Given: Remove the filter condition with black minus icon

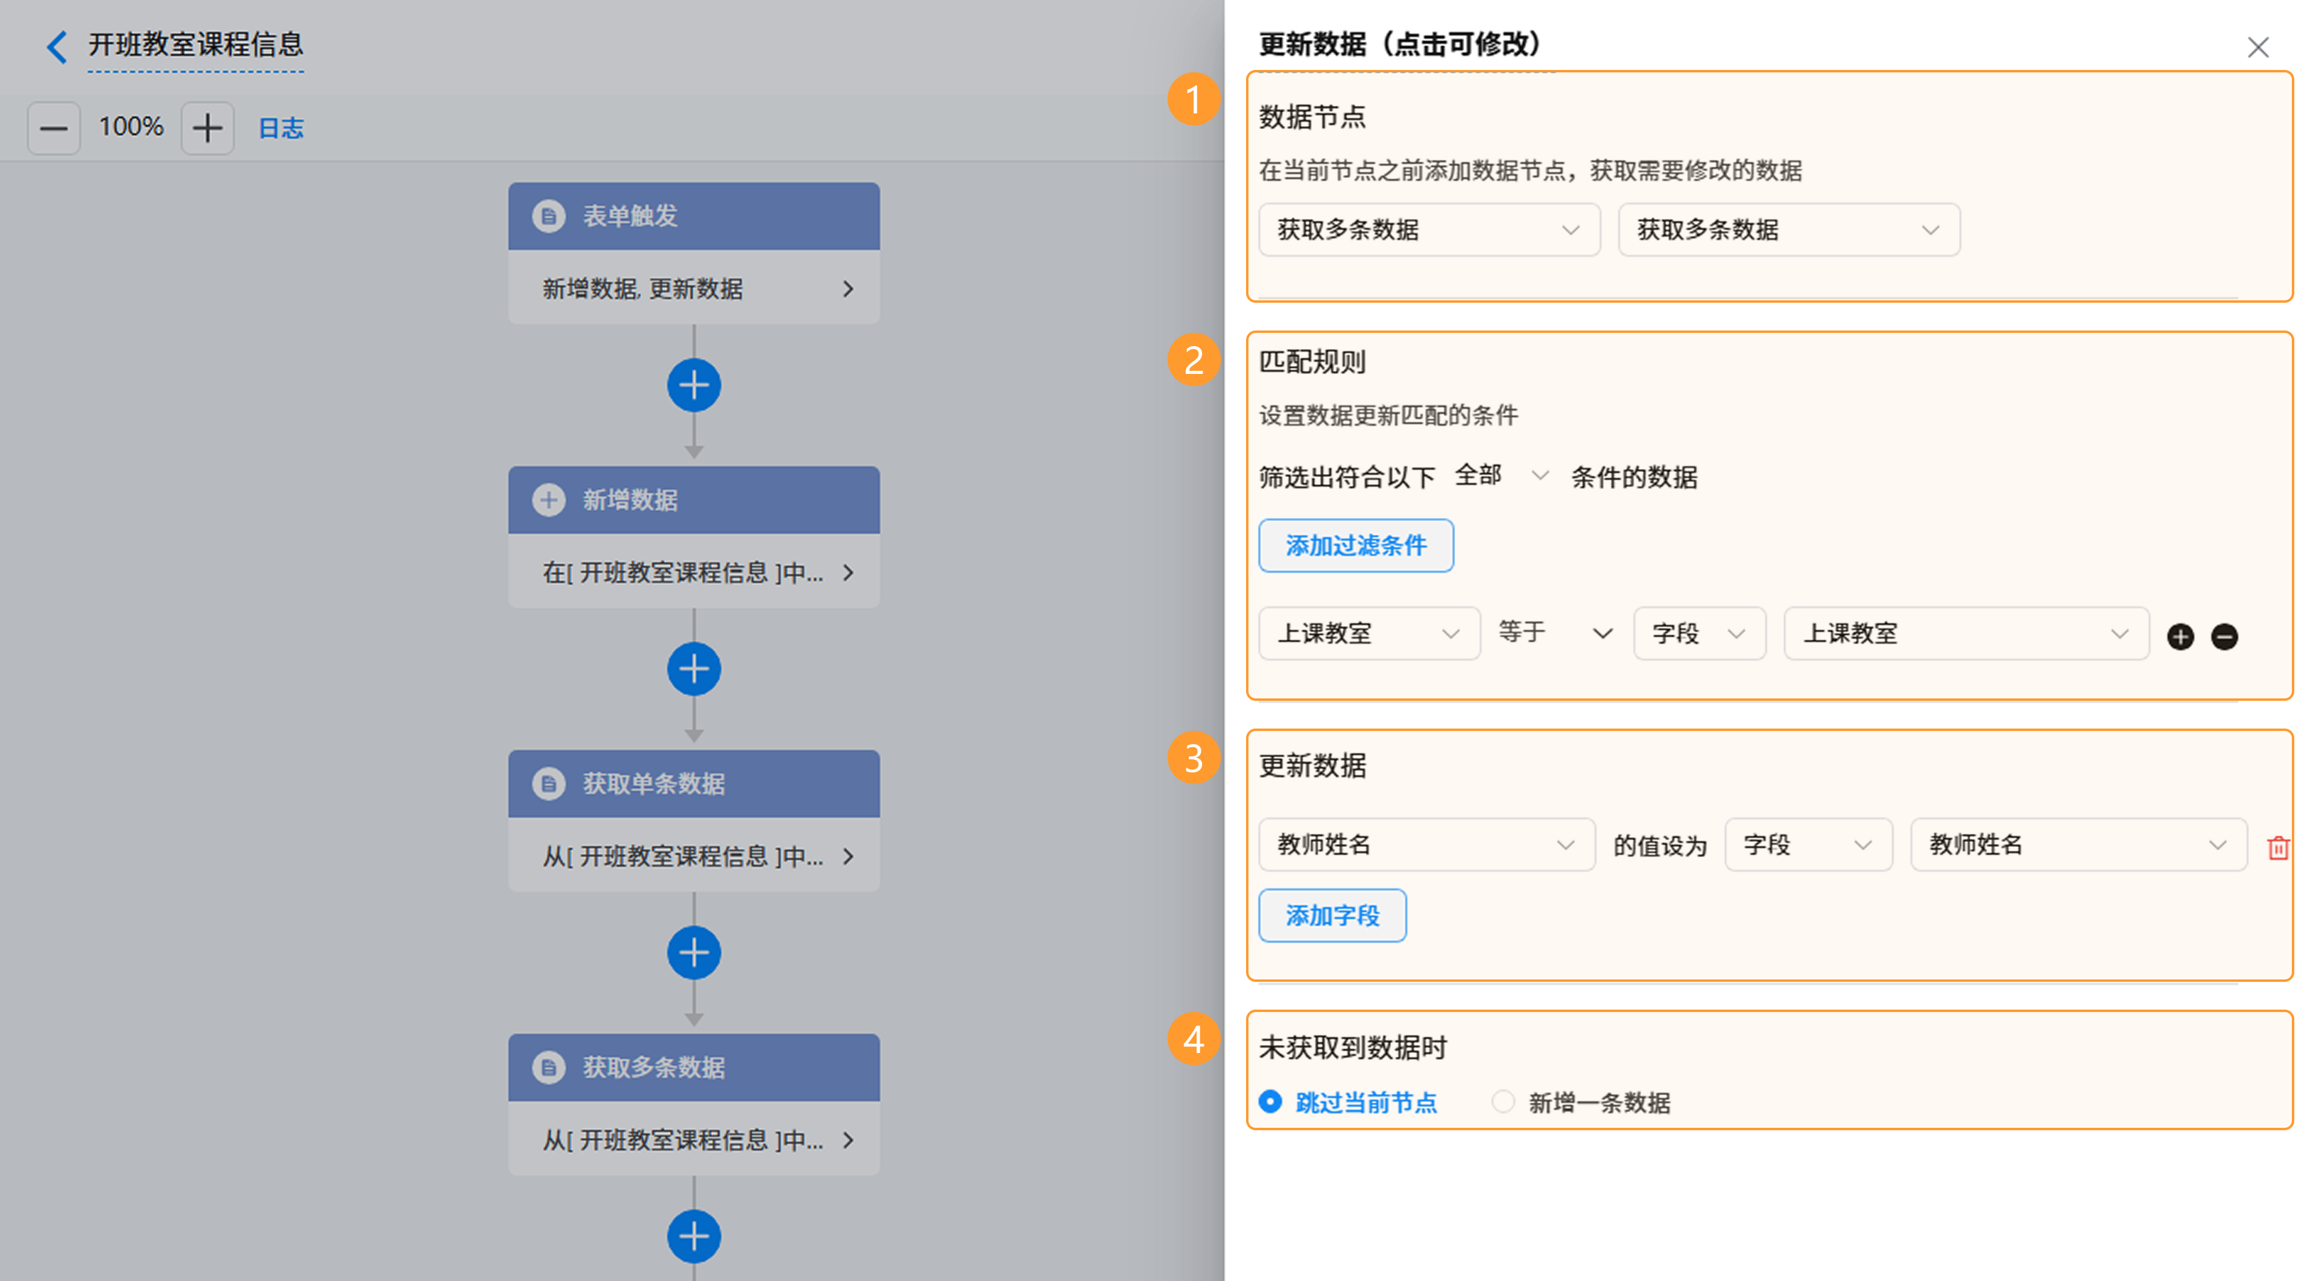Looking at the screenshot, I should pyautogui.click(x=2224, y=636).
